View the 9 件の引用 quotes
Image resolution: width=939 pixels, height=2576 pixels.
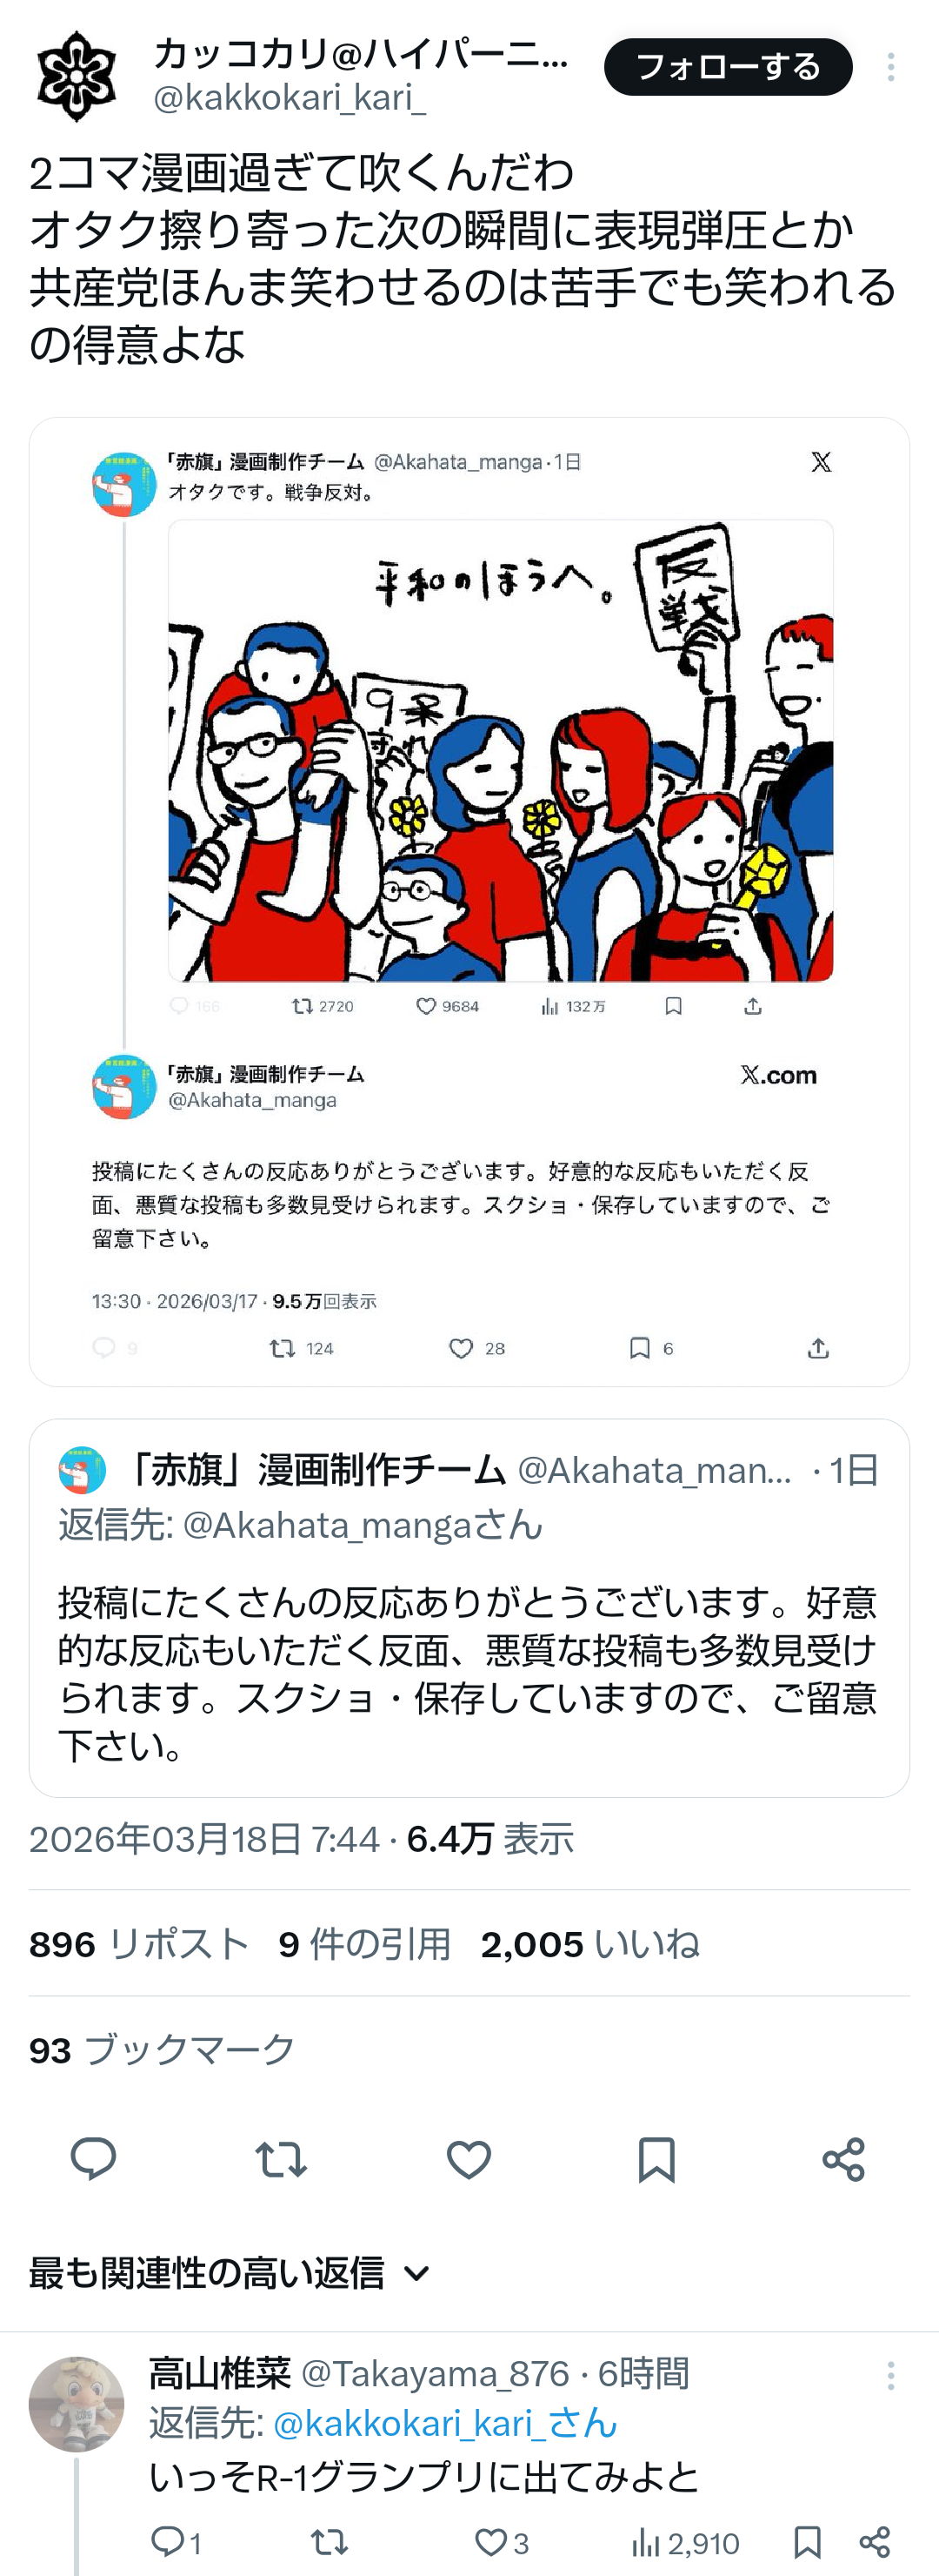coord(364,1944)
